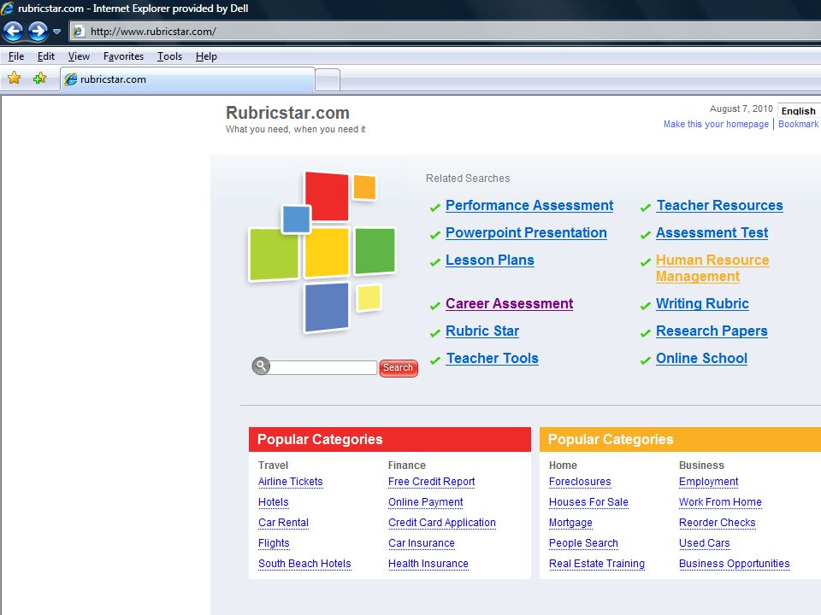
Task: Select the address bar URL field
Action: (x=445, y=32)
